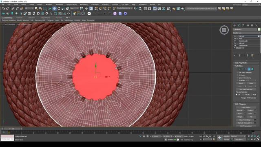Open the Hierarchy panel tab icon
Viewport: 261px width, 147px height.
243,25
